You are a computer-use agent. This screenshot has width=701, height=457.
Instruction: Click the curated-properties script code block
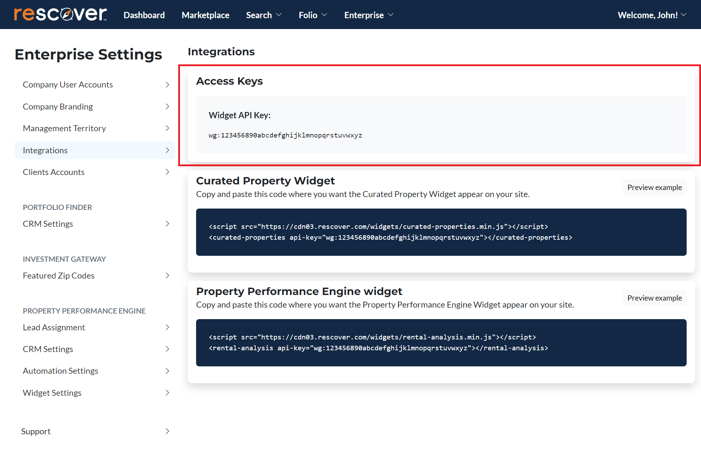click(x=441, y=232)
